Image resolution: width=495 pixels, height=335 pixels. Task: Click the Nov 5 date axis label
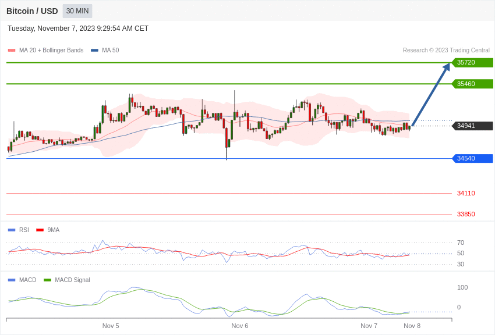[x=111, y=326]
